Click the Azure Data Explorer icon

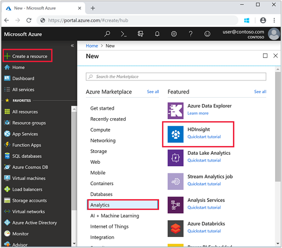[175, 110]
